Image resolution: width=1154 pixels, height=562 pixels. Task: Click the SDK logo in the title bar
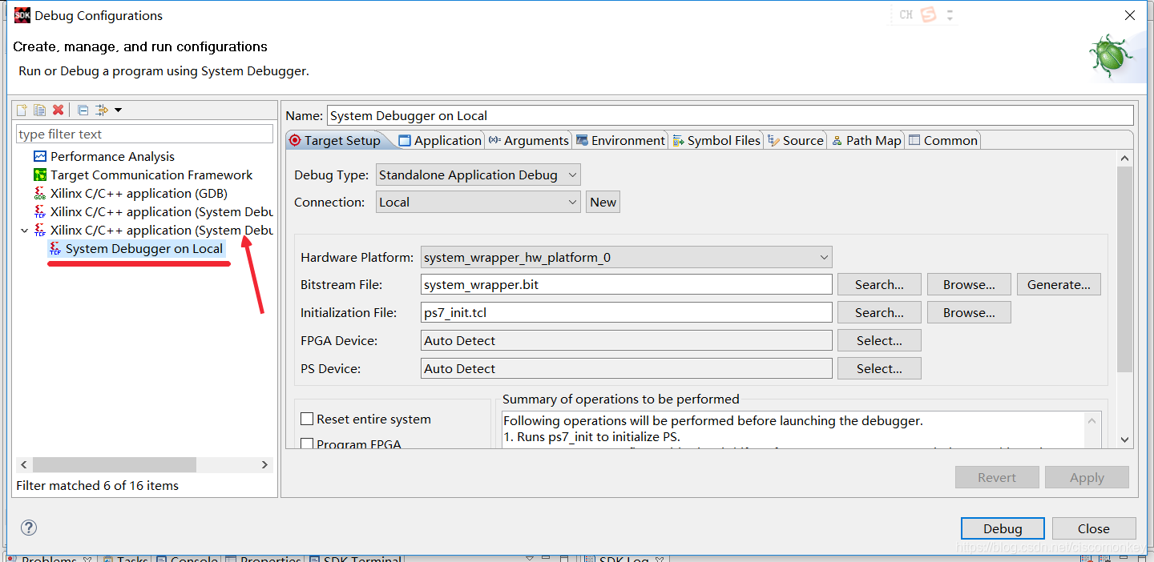coord(22,15)
